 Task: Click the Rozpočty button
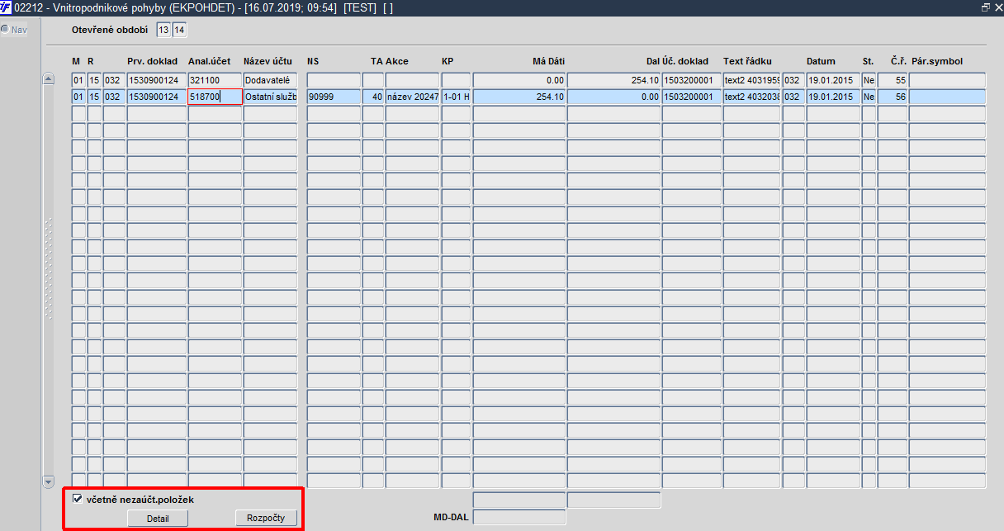coord(266,518)
